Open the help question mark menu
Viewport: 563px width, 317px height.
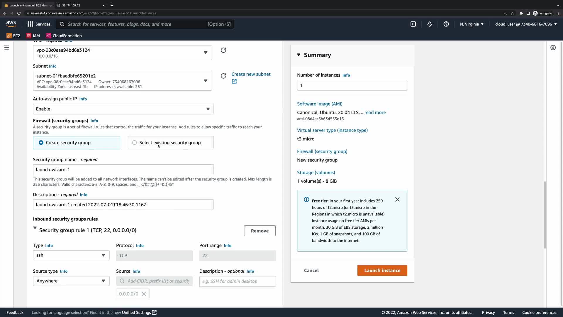[446, 24]
